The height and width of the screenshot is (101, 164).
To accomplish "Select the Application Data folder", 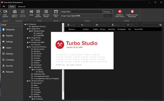I will 39,74.
